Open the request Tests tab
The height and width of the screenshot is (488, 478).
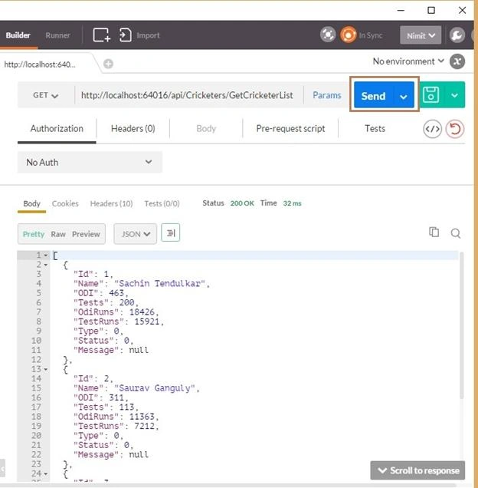point(375,129)
